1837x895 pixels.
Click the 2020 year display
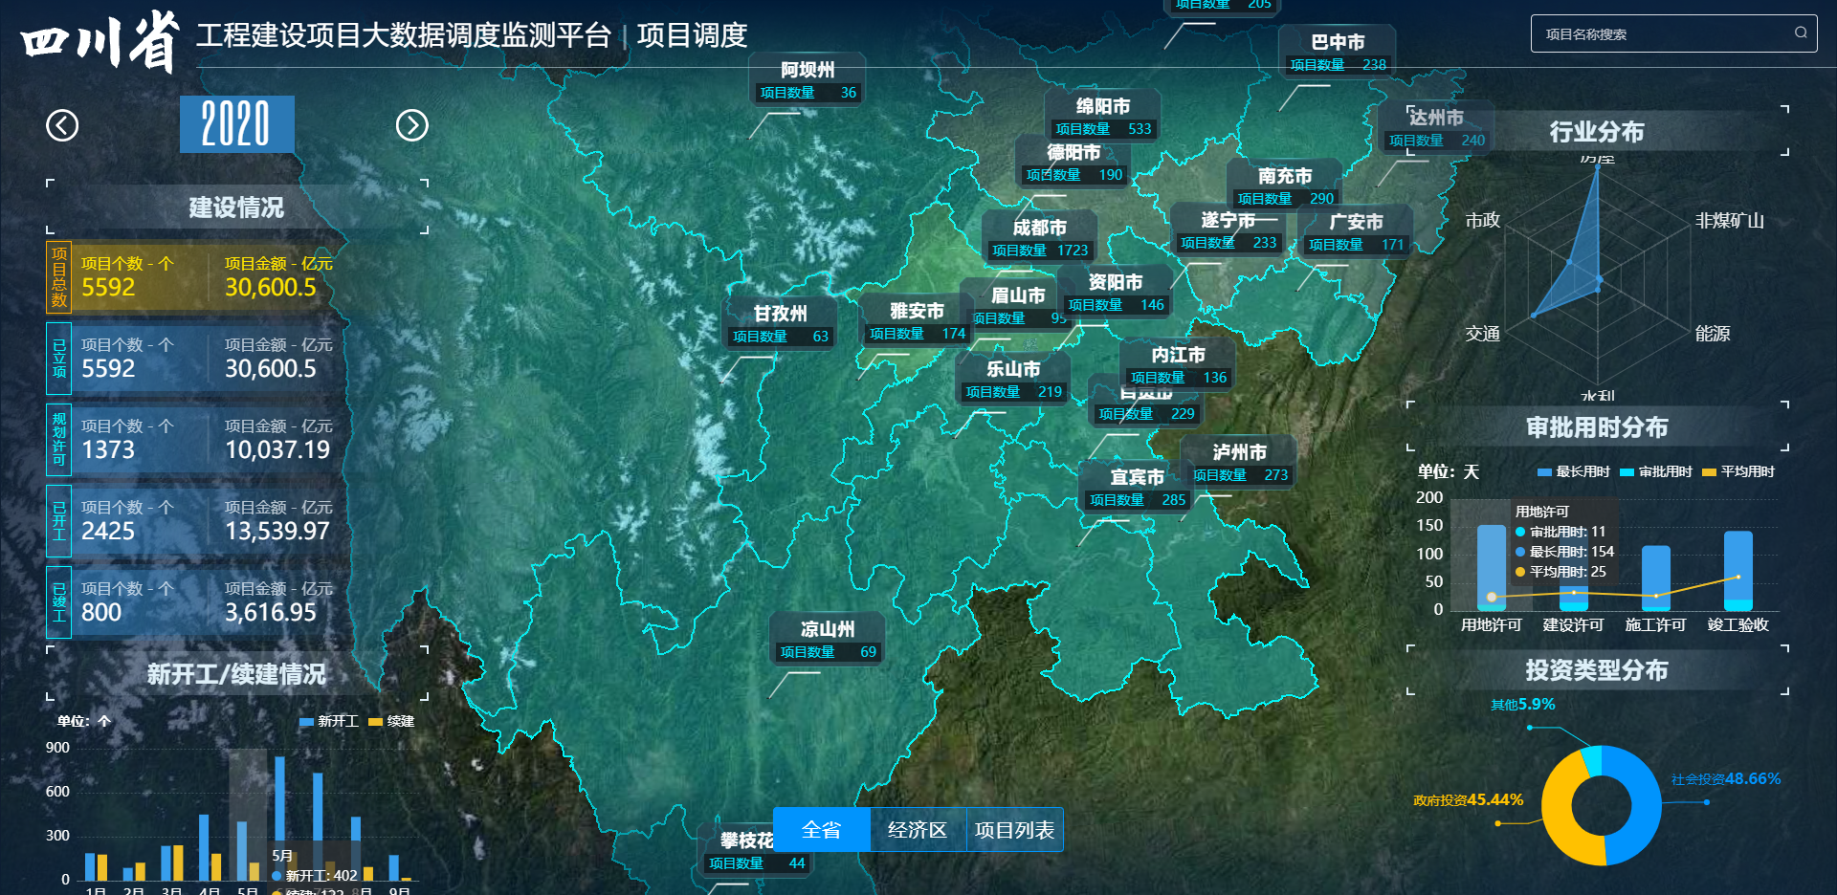(x=236, y=124)
